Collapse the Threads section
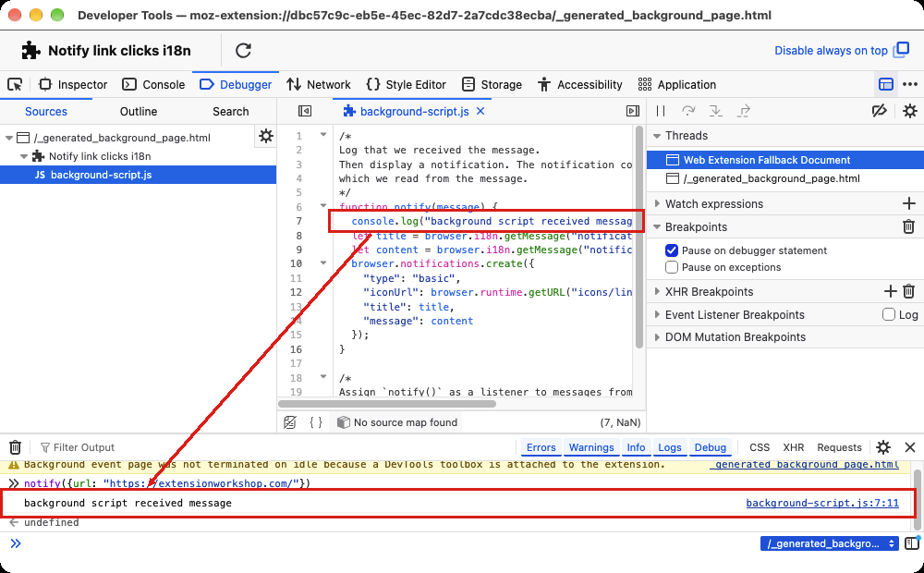Viewport: 924px width, 573px height. [656, 136]
